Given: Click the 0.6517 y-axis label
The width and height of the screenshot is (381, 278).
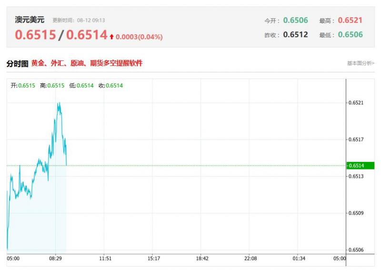Looking at the screenshot, I should click(x=356, y=139).
